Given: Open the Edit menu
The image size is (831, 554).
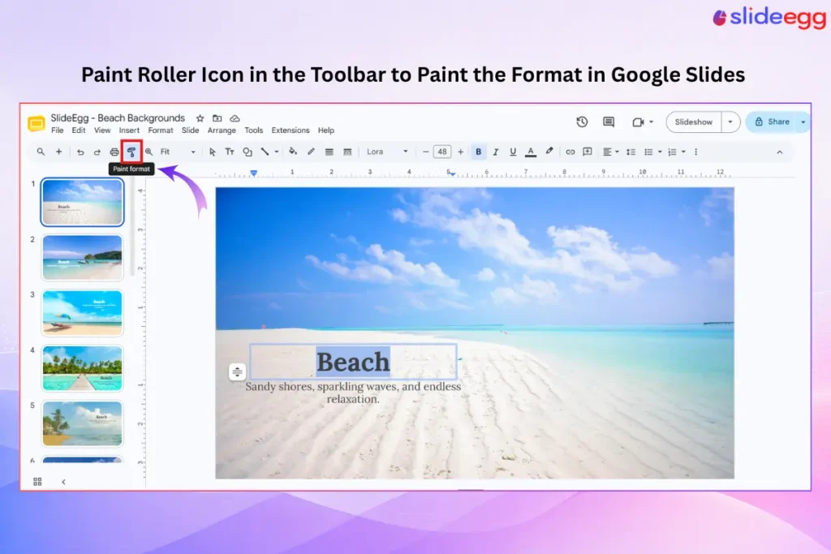Looking at the screenshot, I should (x=79, y=131).
